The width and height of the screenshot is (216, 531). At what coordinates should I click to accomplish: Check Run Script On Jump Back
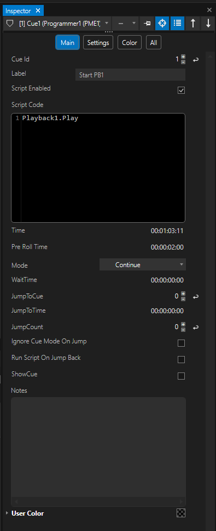pos(181,360)
